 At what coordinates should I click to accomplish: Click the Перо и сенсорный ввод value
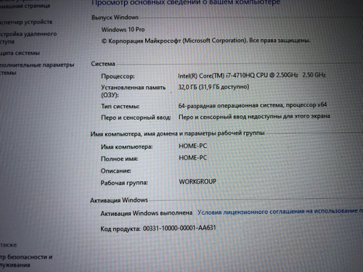click(254, 117)
